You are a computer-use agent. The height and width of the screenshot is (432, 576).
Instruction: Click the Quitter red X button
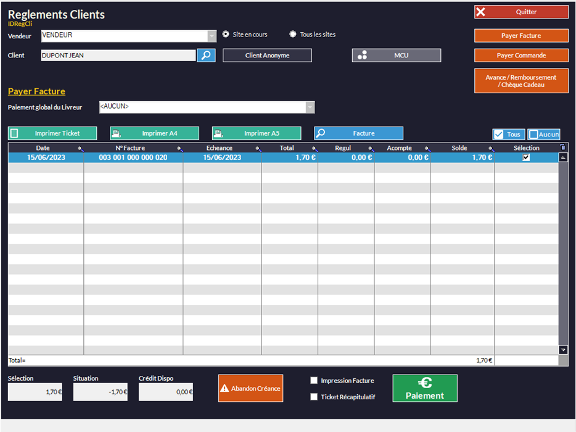[x=521, y=12]
